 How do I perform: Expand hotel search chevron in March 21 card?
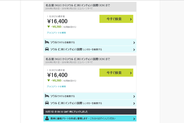134,96
